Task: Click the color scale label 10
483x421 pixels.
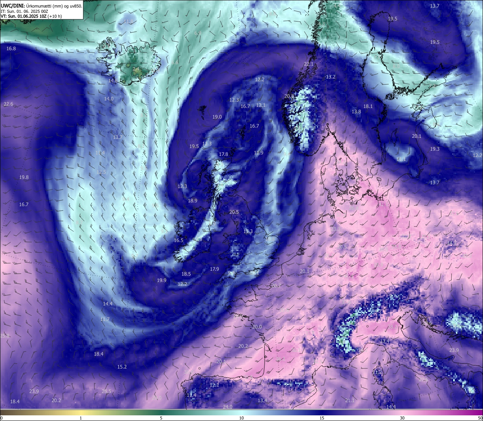Action: (x=241, y=418)
